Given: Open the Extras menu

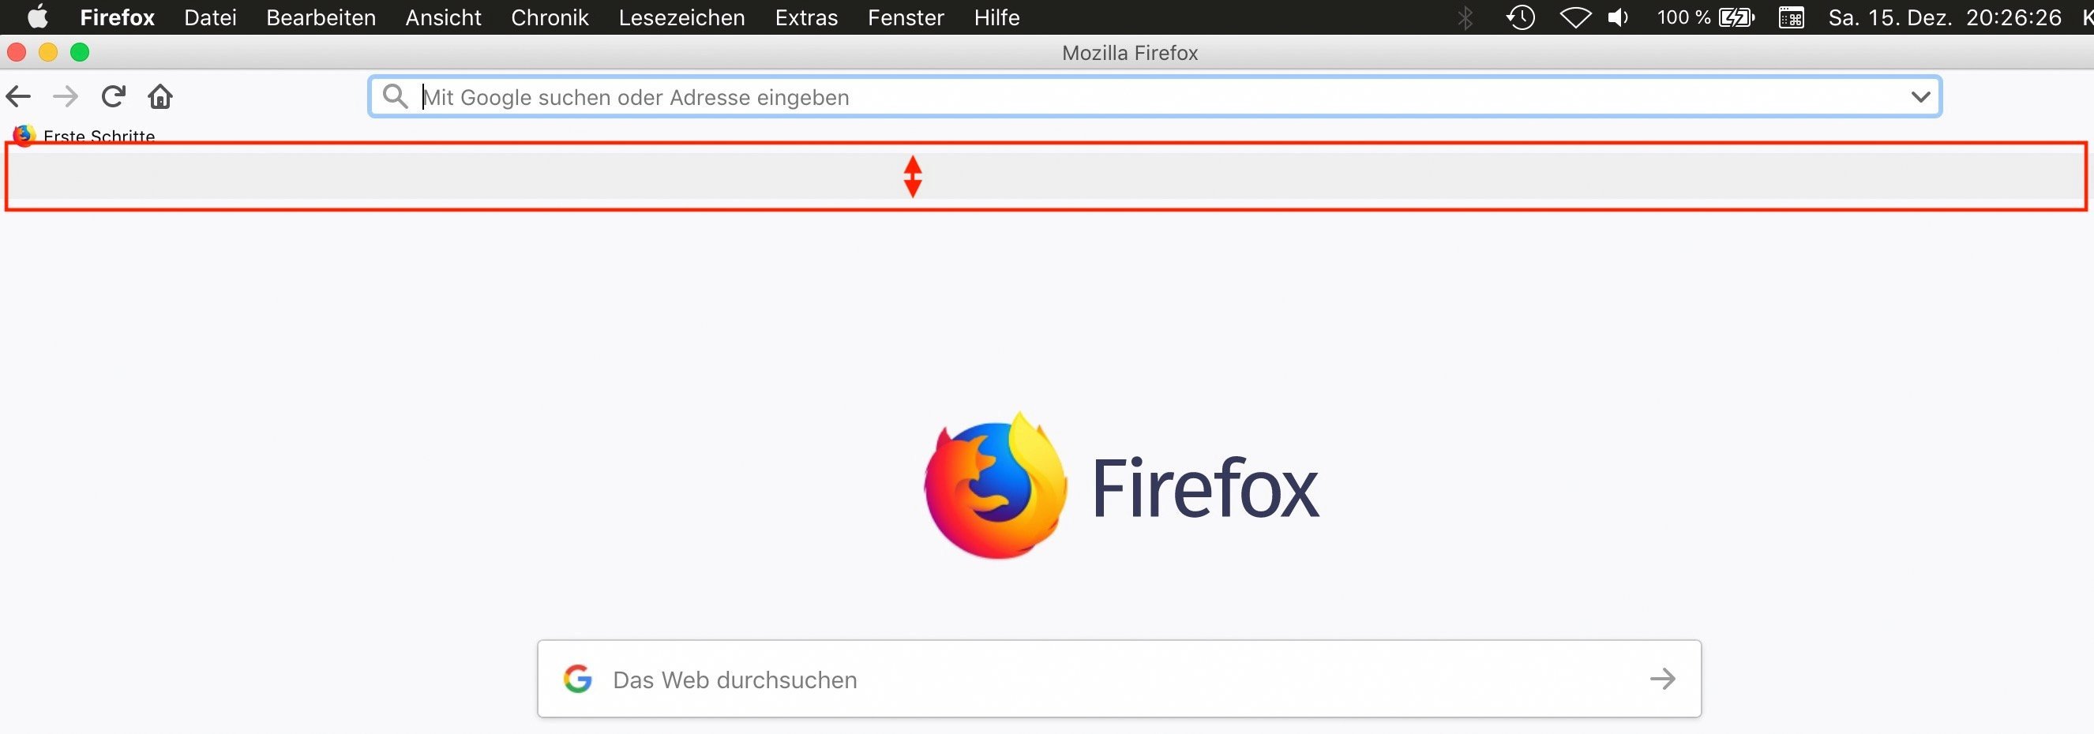Looking at the screenshot, I should point(806,17).
